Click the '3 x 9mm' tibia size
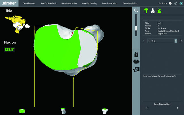Screen dimensions: 184x115 [x=162, y=28]
